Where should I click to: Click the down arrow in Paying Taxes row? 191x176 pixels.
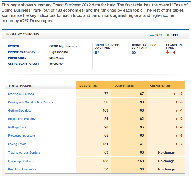click(x=176, y=144)
